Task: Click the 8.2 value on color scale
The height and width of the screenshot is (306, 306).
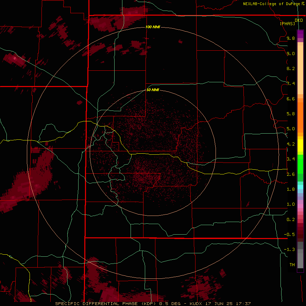Action: 291,68
